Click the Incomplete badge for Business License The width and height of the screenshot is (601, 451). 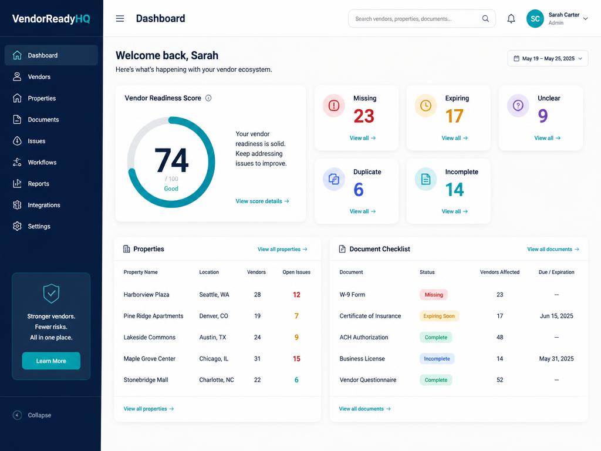pyautogui.click(x=437, y=359)
